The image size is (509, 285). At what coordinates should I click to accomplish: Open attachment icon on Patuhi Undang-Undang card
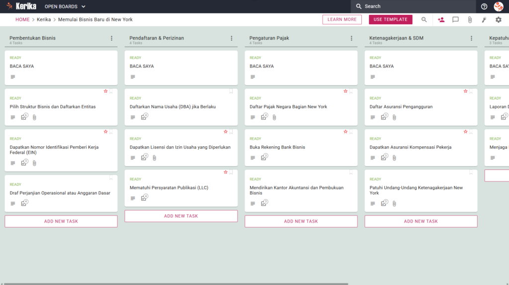click(394, 203)
